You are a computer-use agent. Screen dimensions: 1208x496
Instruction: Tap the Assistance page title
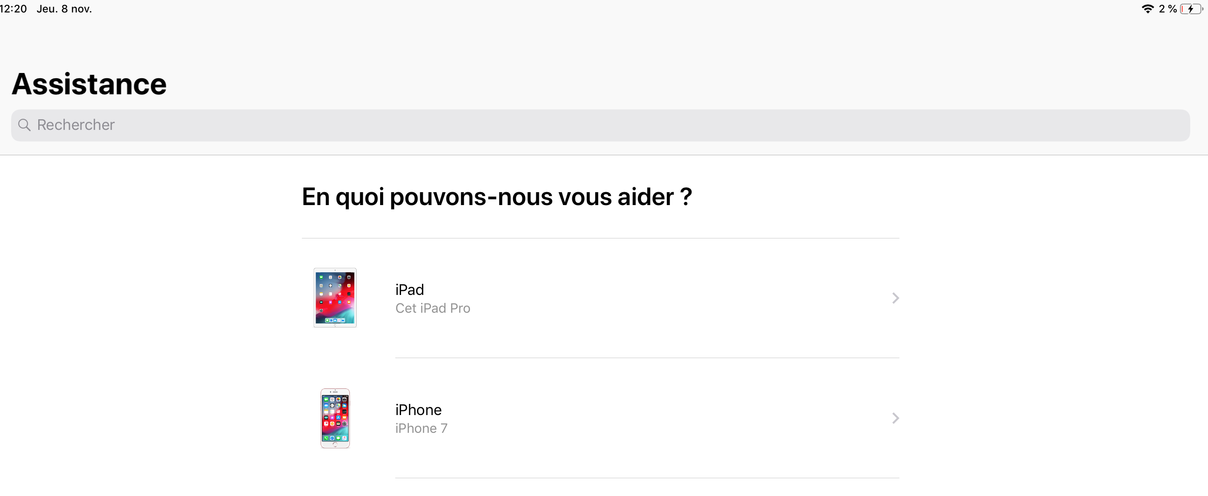(89, 84)
